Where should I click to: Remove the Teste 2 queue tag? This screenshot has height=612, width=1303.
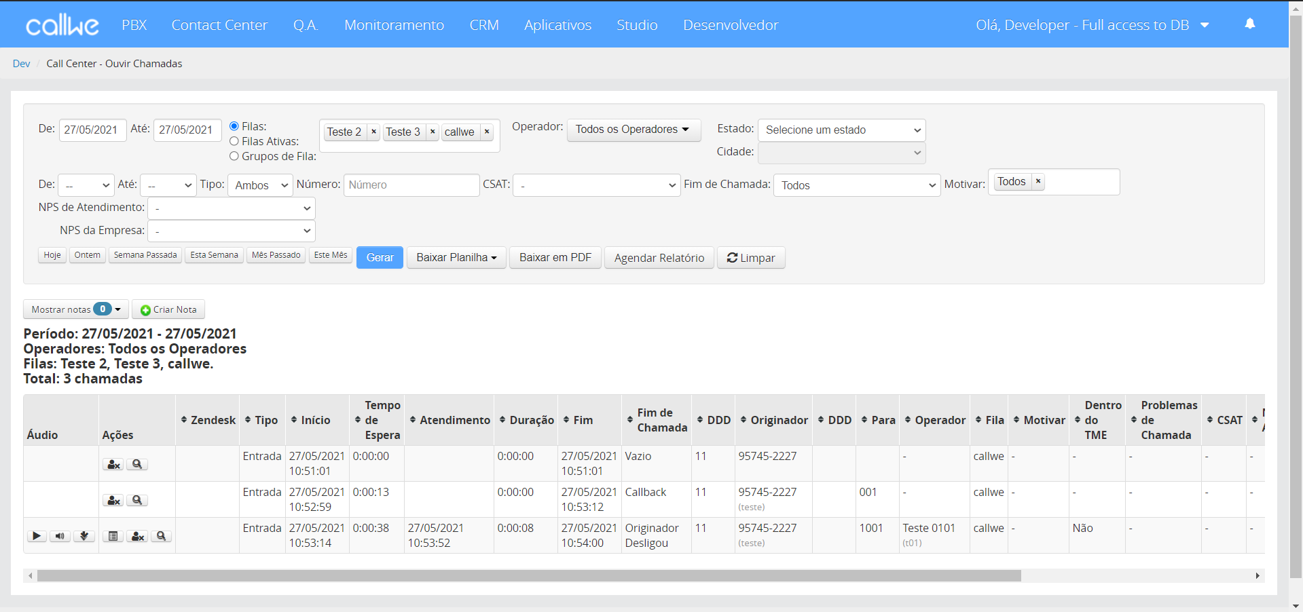(373, 132)
